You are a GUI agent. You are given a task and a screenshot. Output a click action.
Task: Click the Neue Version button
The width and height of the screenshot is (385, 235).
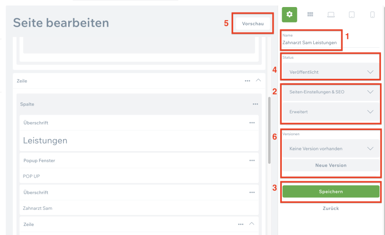click(x=330, y=165)
